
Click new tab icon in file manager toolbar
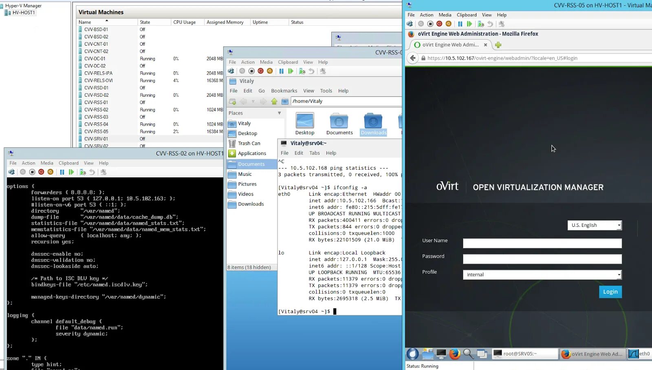tap(233, 101)
